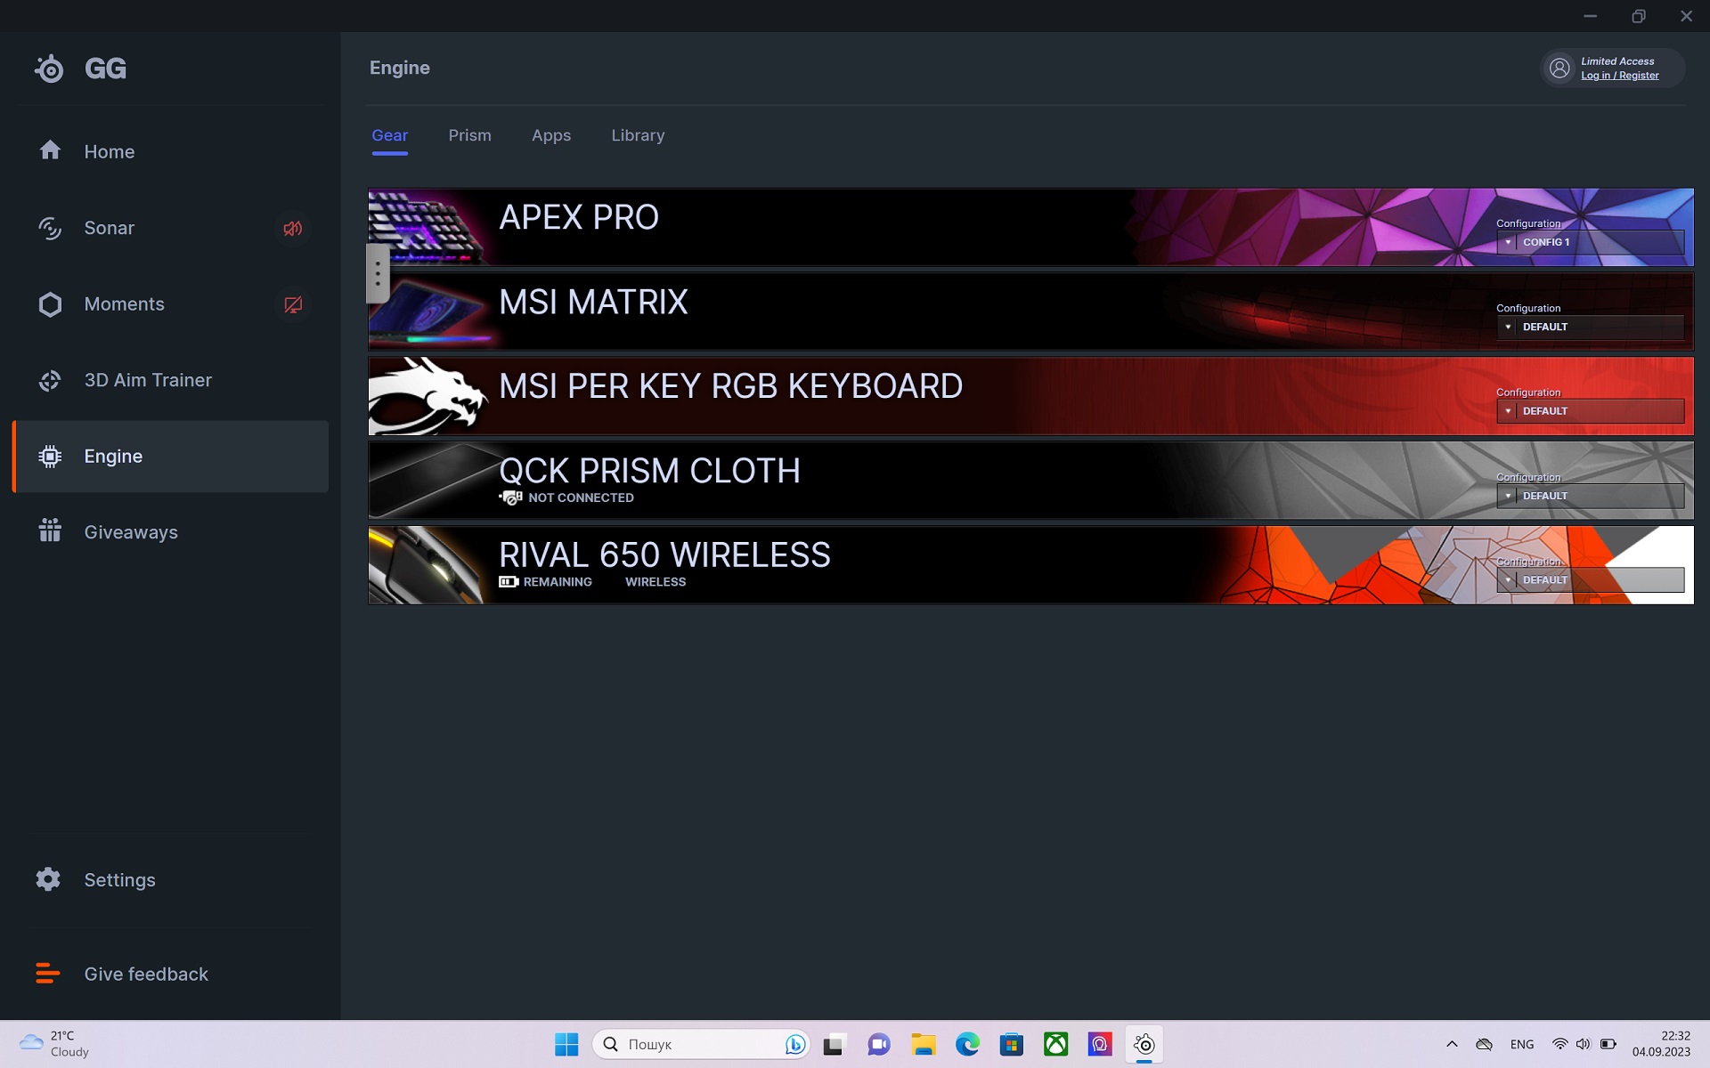This screenshot has width=1710, height=1068.
Task: Click the Log in / Register link
Action: (x=1620, y=76)
